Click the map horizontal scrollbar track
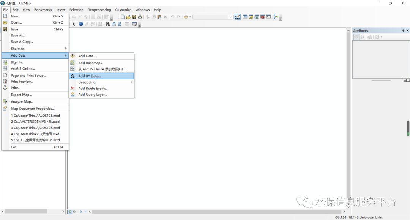The height and width of the screenshot is (220, 410). (x=217, y=211)
